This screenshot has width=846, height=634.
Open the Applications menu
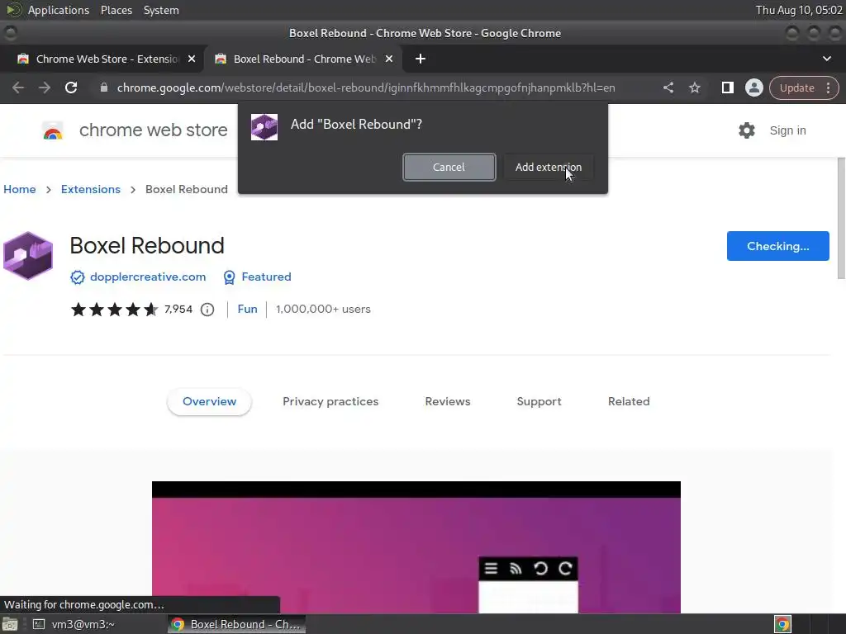59,10
